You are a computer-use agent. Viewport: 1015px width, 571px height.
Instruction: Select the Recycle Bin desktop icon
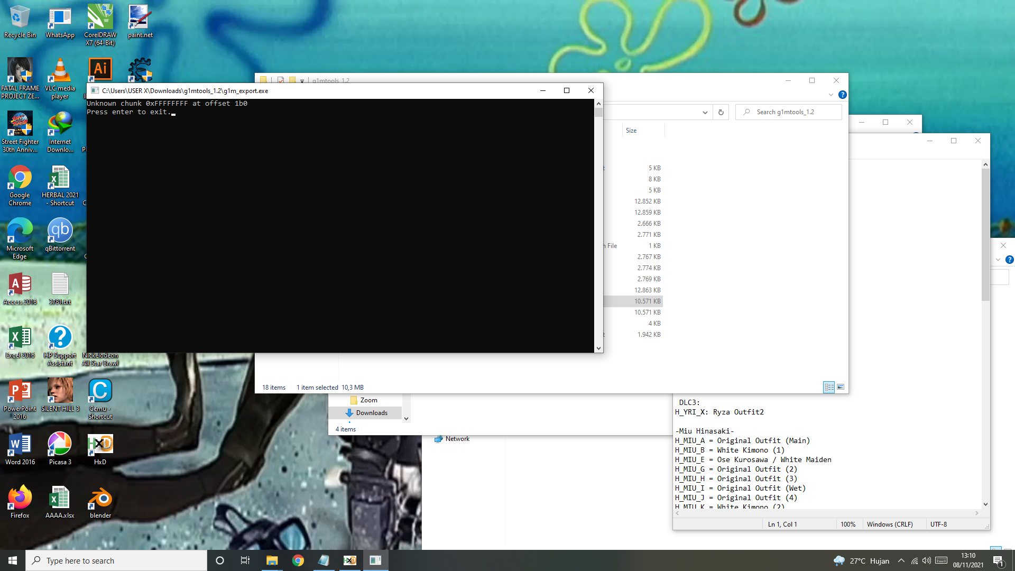pyautogui.click(x=20, y=22)
